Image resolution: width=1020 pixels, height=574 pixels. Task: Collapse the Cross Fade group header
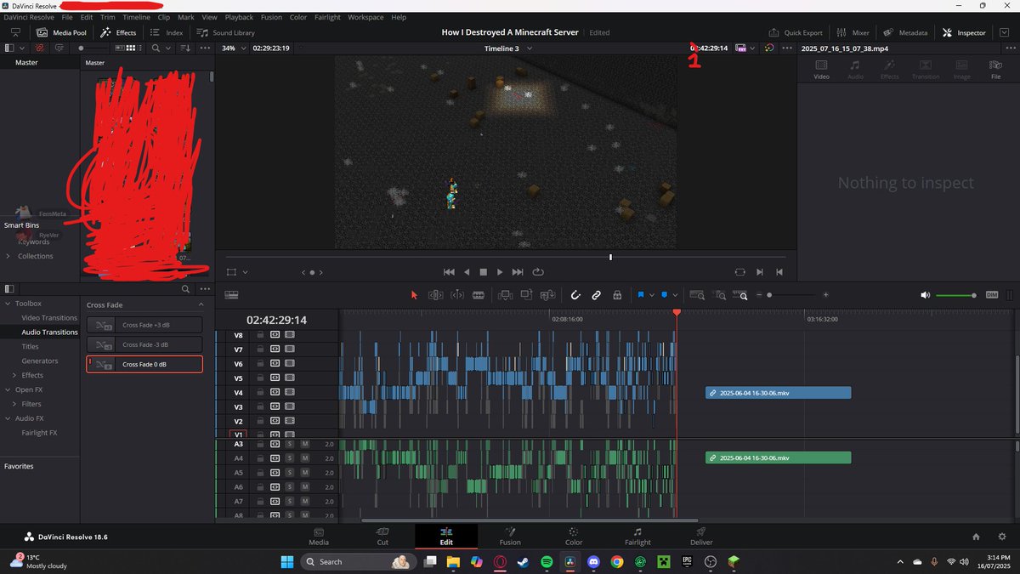(x=201, y=304)
